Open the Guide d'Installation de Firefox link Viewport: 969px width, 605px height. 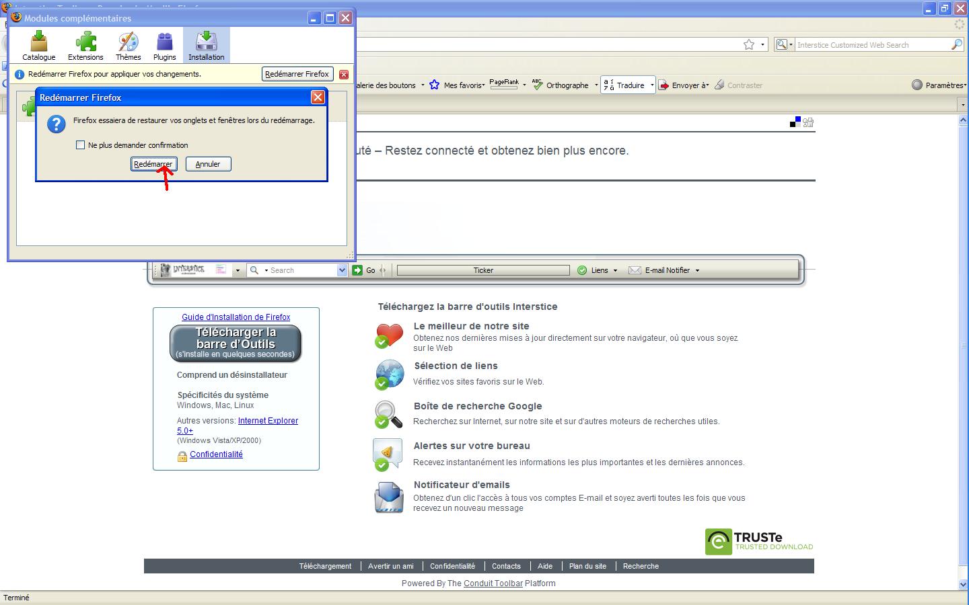(236, 317)
